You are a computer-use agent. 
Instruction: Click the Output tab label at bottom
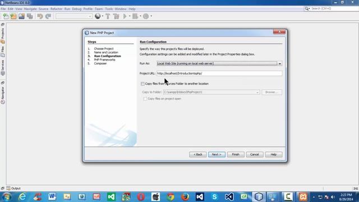click(16, 189)
